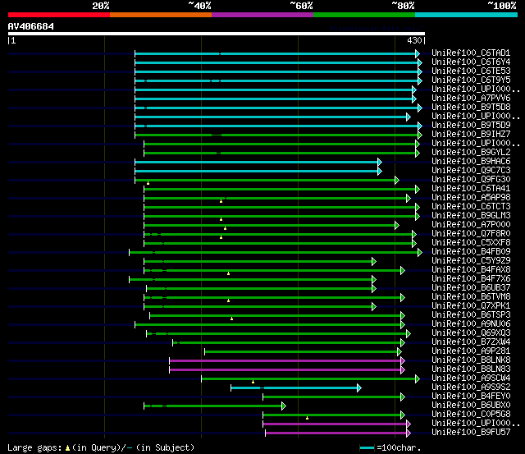The width and height of the screenshot is (525, 454).
Task: Click the UniRef100_B9IHZ7 label
Action: pyautogui.click(x=471, y=135)
